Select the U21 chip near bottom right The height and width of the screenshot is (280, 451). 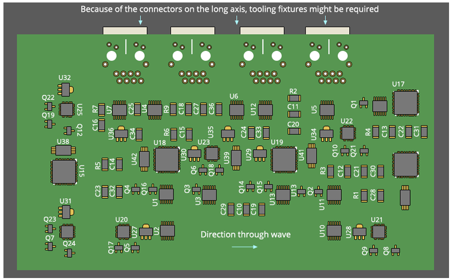point(378,231)
